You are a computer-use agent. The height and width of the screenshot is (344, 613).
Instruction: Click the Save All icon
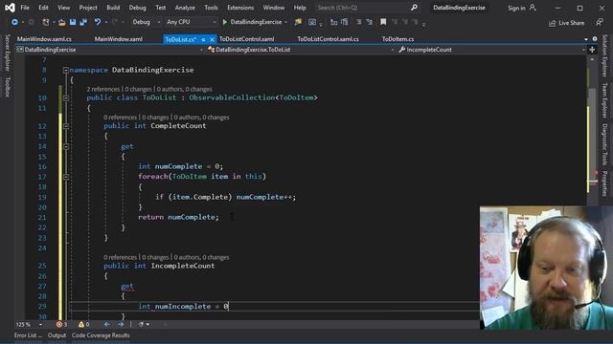pos(83,22)
